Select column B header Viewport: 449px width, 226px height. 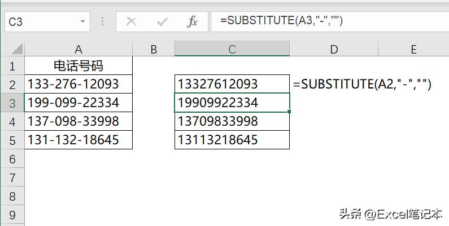(154, 50)
